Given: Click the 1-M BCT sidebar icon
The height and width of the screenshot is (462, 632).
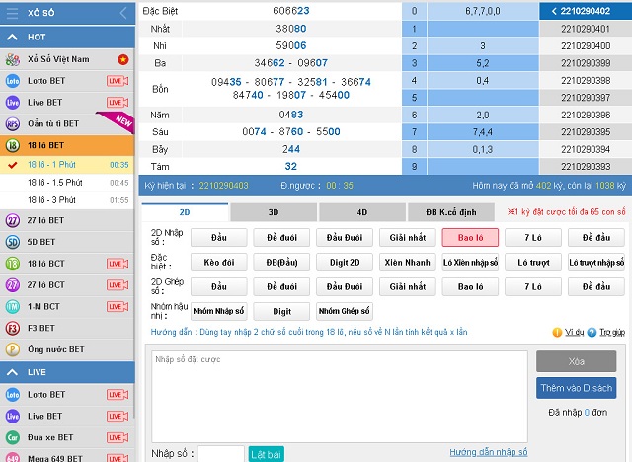Looking at the screenshot, I should pyautogui.click(x=13, y=306).
